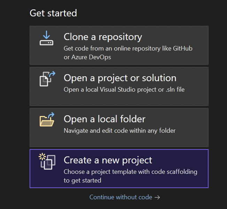Select the "Create a new project" title
Viewport: 227px width, 209px height.
pyautogui.click(x=108, y=160)
